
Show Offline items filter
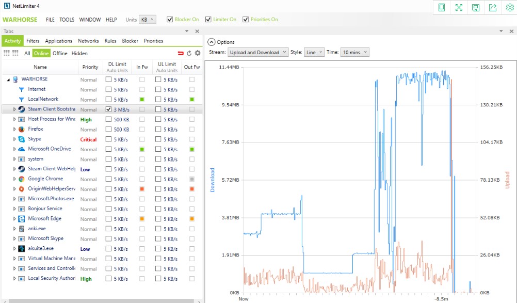coord(60,53)
